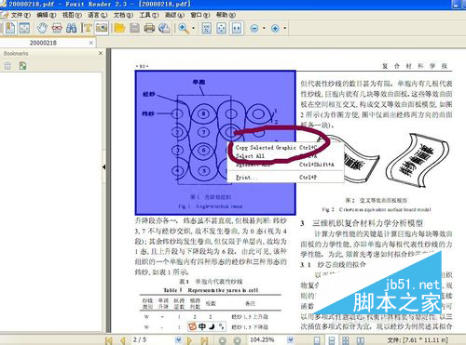Click the next view round button

pos(237,340)
